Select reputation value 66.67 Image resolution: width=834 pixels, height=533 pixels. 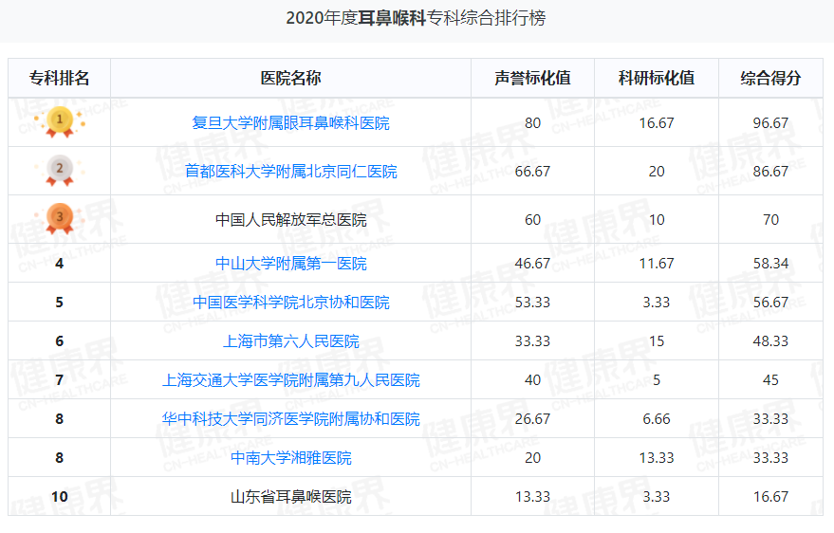(x=532, y=171)
